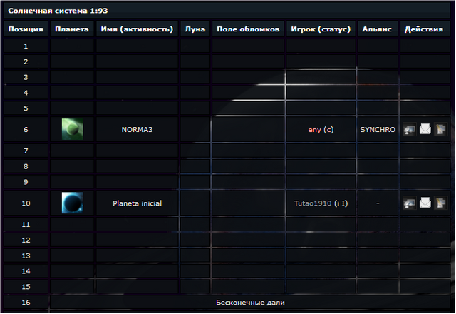
Task: Click the Бесконечные дали row
Action: 250,303
